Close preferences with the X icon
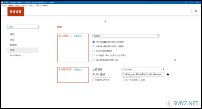The height and width of the screenshot is (109, 202). (x=195, y=11)
